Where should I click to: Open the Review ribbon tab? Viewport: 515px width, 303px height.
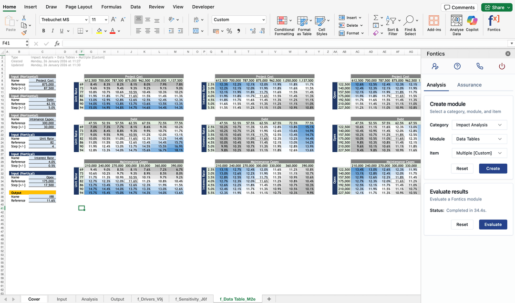tap(156, 7)
